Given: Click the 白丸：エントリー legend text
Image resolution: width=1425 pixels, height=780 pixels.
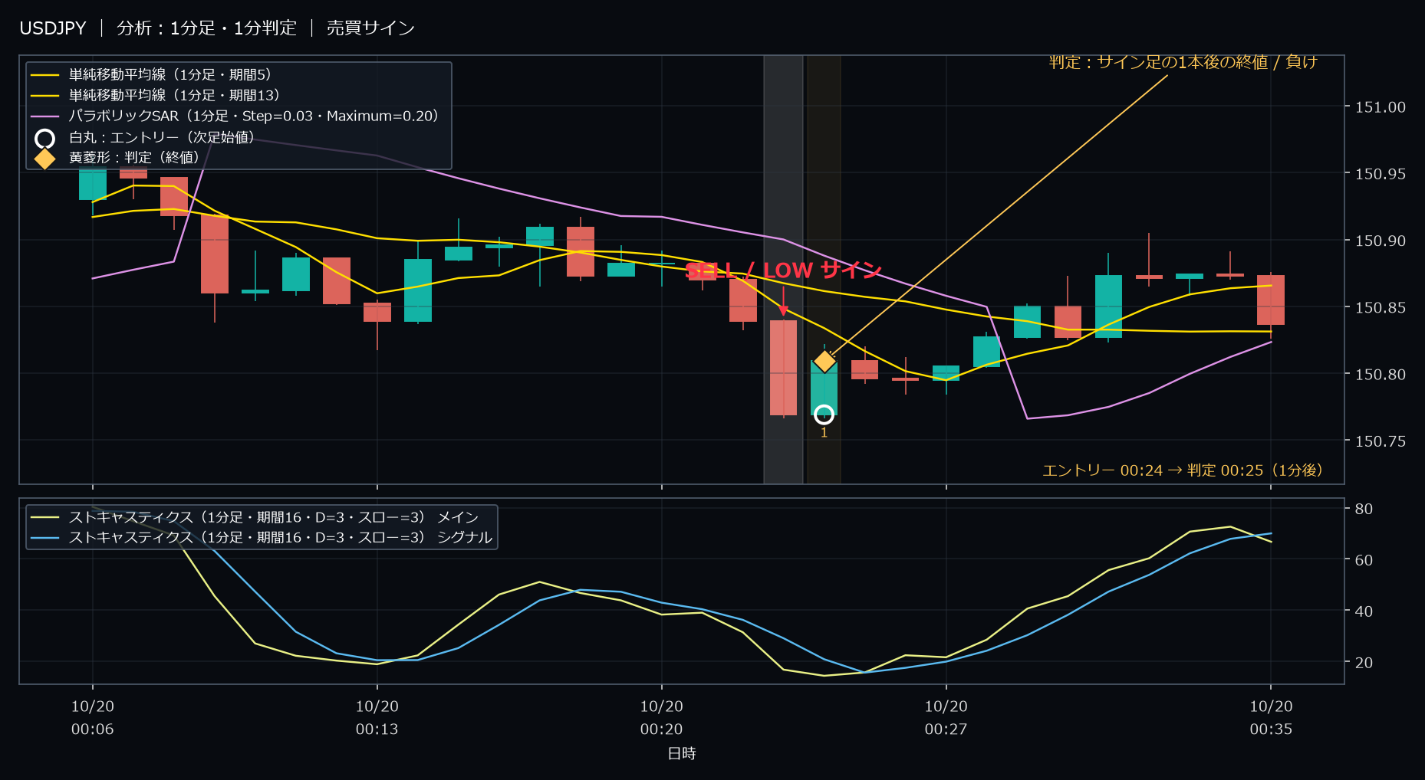Looking at the screenshot, I should [162, 137].
